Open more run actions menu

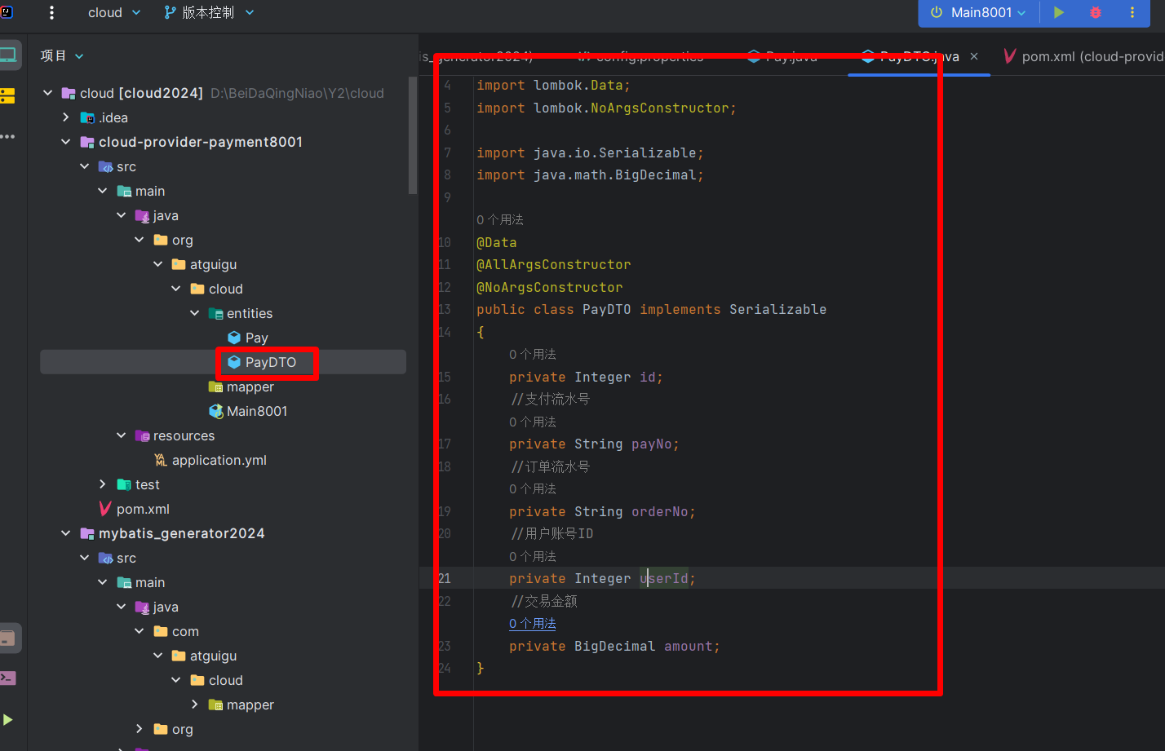[1132, 12]
